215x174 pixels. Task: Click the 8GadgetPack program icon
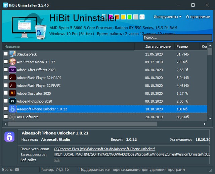[x=12, y=54]
